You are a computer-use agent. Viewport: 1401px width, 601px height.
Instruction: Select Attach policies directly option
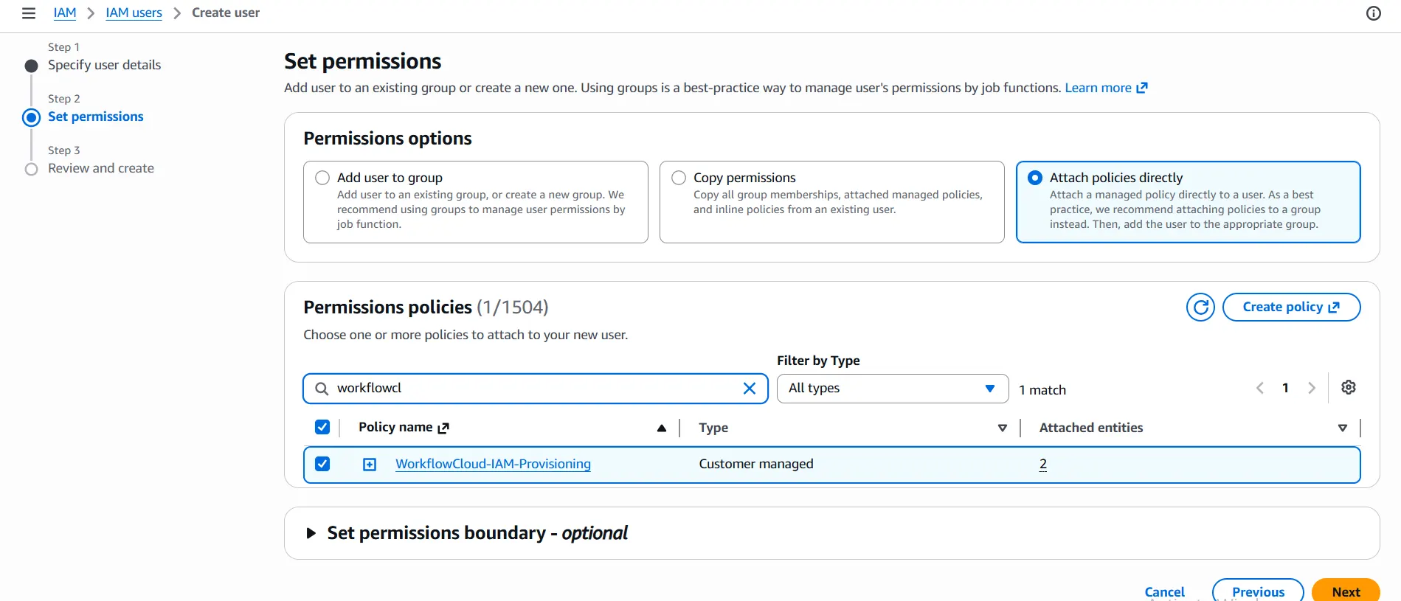click(1035, 178)
